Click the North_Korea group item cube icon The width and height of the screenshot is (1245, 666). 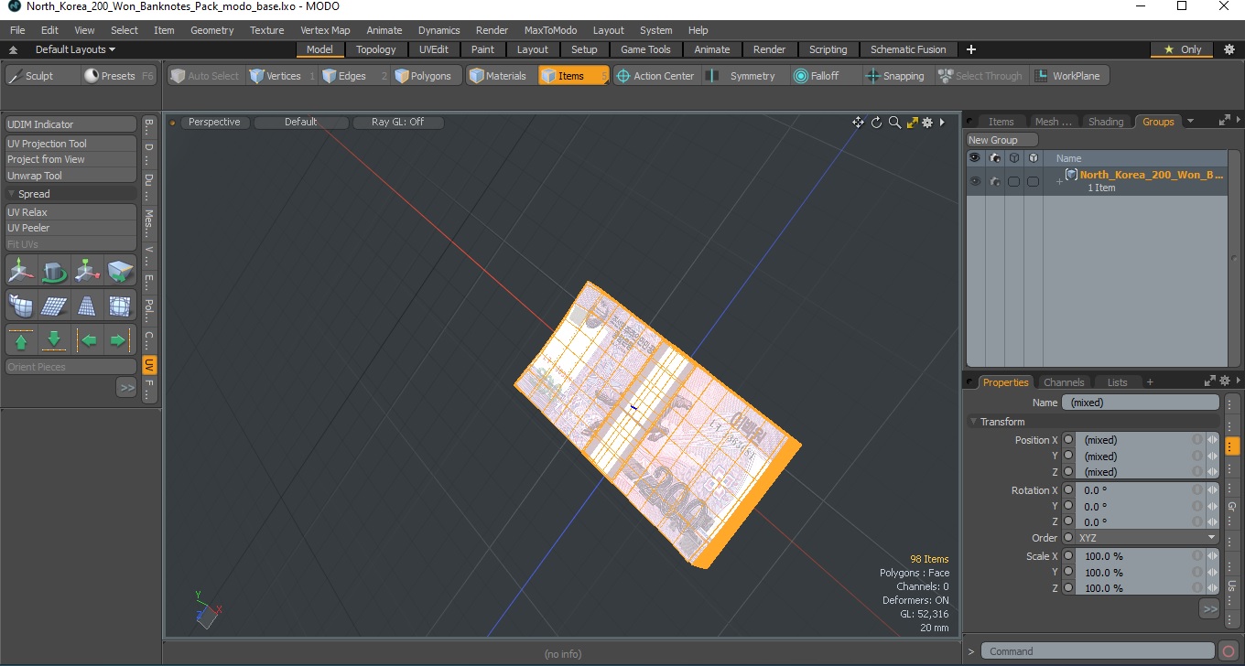coord(1071,175)
